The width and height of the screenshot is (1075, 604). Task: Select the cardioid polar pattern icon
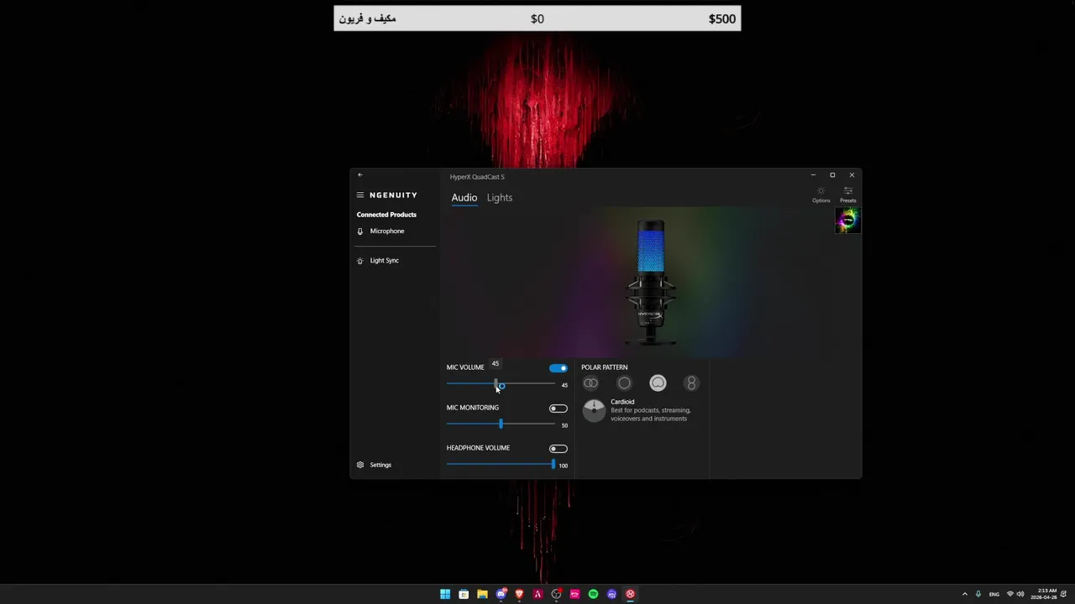(x=658, y=383)
